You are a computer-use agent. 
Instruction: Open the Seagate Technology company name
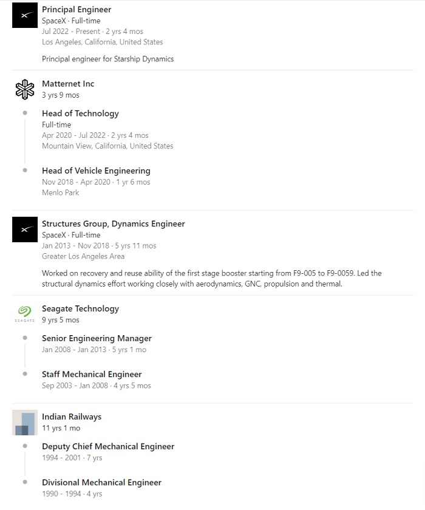pyautogui.click(x=80, y=308)
